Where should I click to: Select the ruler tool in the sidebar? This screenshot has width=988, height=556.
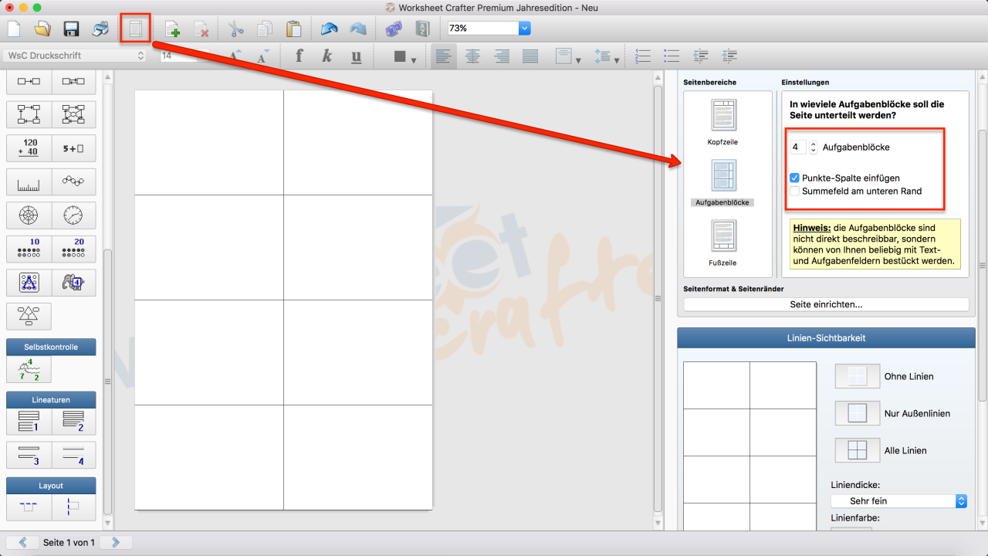(x=28, y=181)
